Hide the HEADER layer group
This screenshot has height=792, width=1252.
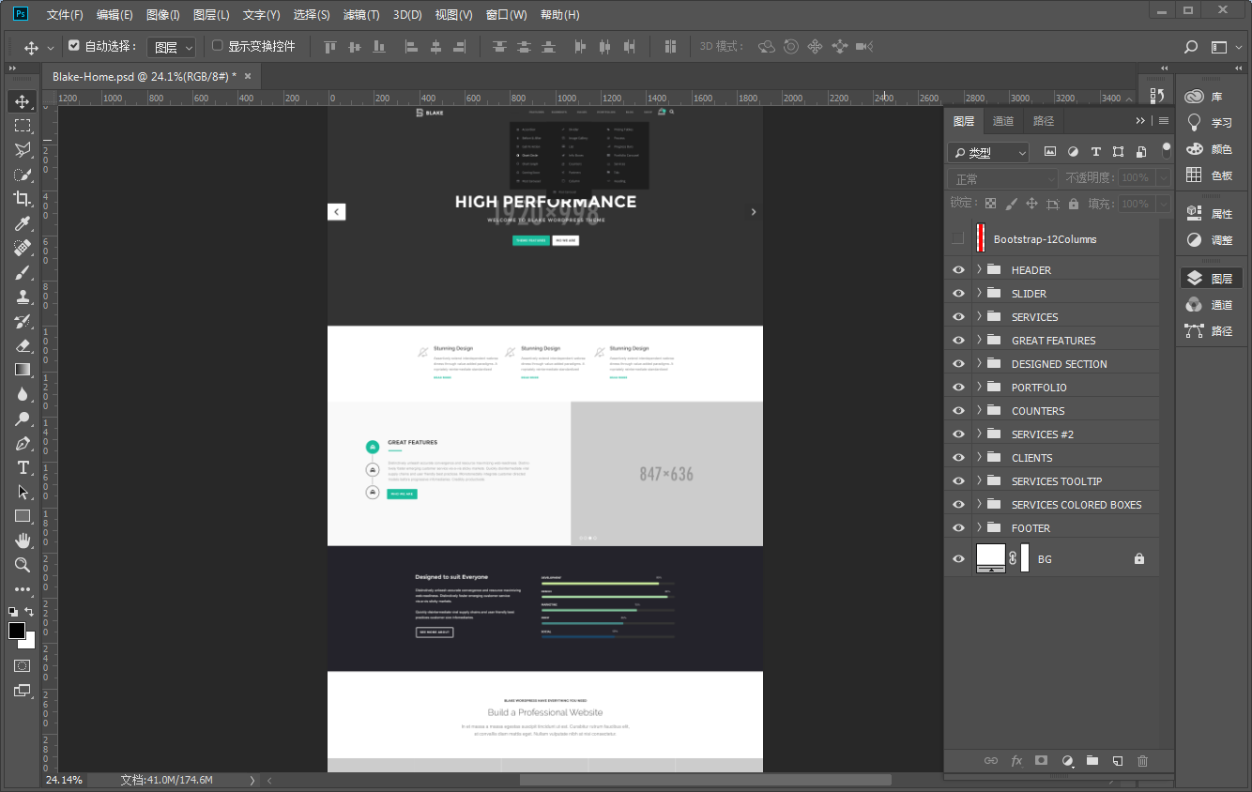click(958, 269)
